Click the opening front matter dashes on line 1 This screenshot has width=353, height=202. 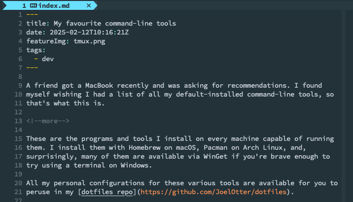(x=32, y=14)
